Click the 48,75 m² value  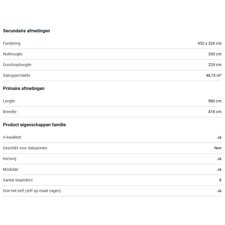coord(213,76)
